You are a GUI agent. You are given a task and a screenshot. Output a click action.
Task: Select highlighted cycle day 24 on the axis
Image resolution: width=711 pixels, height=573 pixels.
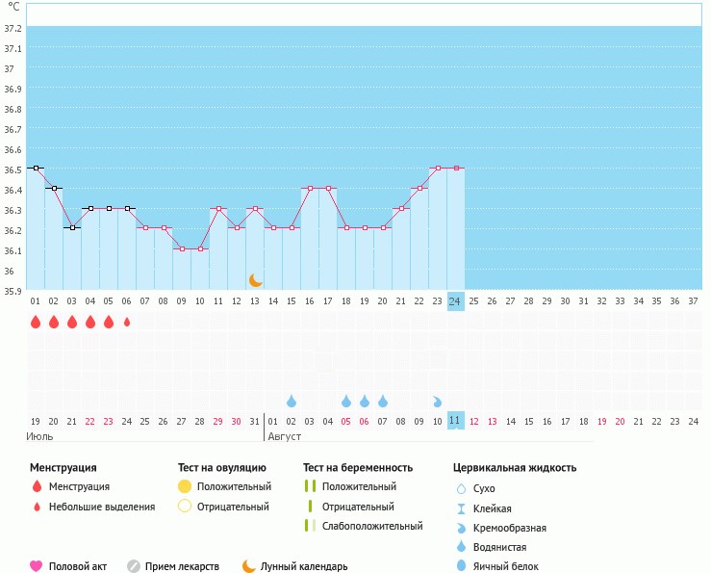pos(456,301)
